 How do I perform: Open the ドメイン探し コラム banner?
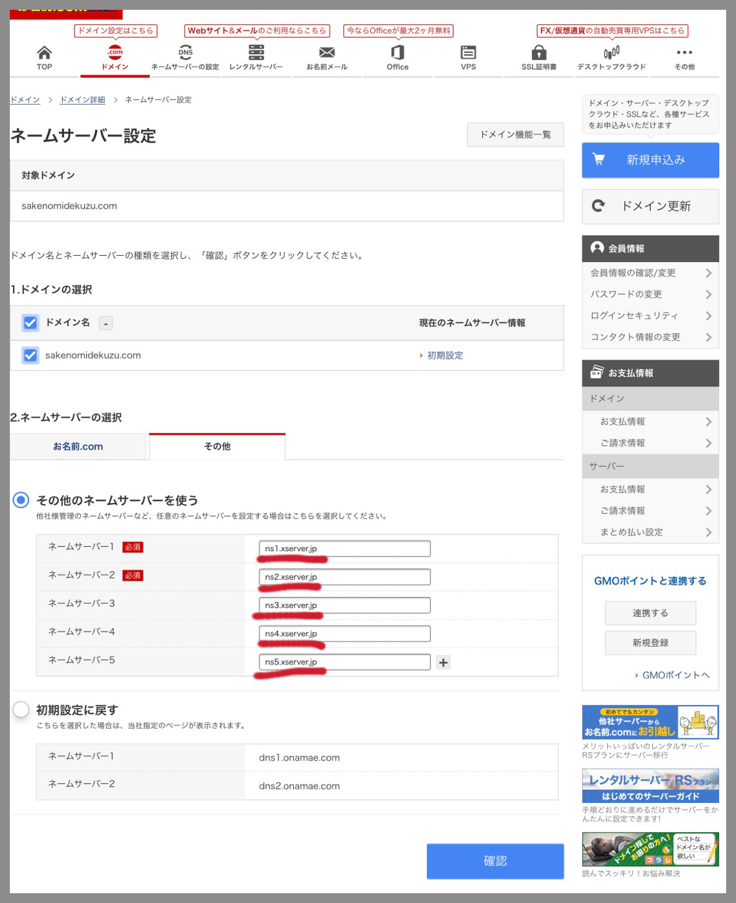click(x=650, y=849)
